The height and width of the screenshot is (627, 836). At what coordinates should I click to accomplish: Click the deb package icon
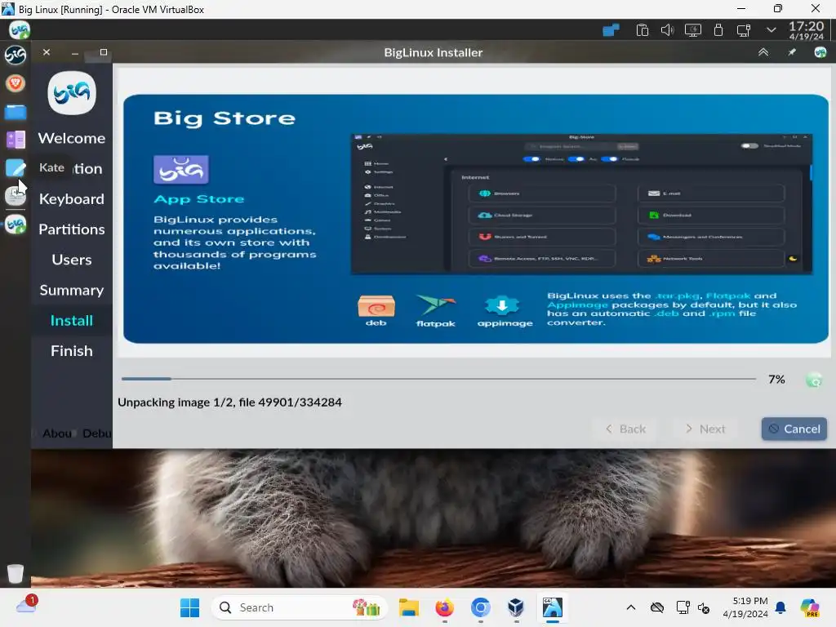[x=376, y=310]
